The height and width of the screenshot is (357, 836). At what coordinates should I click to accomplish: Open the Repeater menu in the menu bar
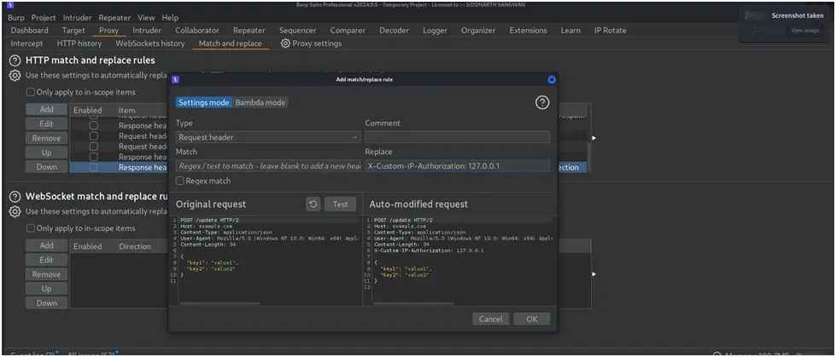[114, 18]
